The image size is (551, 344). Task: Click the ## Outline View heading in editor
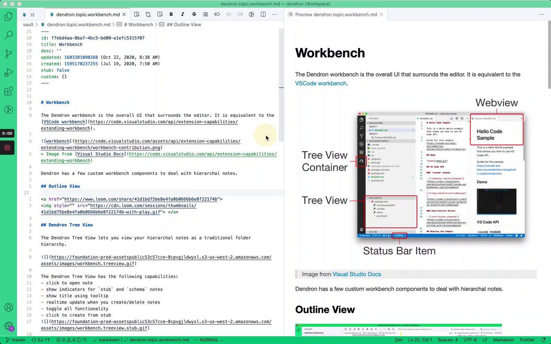pyautogui.click(x=60, y=186)
